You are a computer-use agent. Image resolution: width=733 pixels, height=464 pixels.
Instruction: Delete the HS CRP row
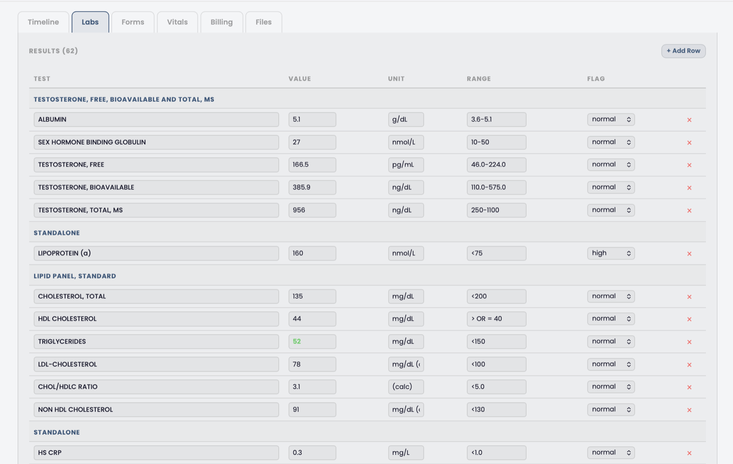click(x=689, y=453)
